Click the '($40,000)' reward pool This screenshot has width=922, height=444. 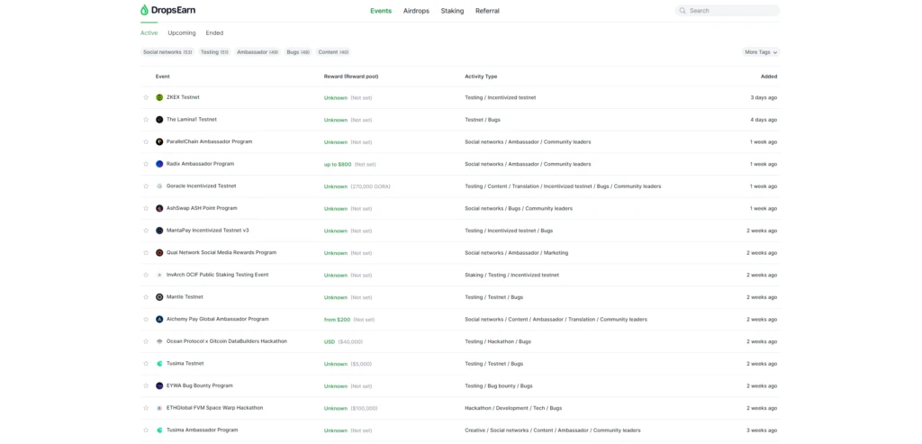(x=350, y=341)
